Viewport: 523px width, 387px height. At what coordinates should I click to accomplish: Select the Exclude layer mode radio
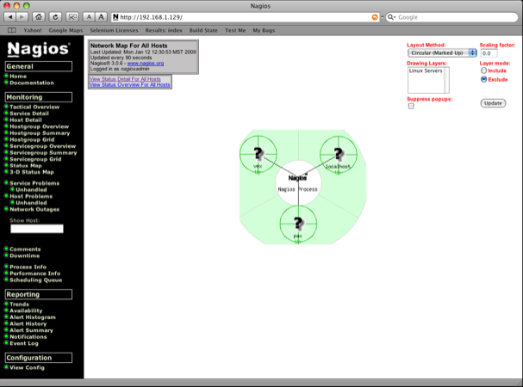(483, 79)
